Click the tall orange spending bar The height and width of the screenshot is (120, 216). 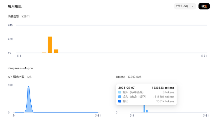point(50,45)
